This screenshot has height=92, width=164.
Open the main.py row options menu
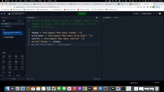point(23,24)
